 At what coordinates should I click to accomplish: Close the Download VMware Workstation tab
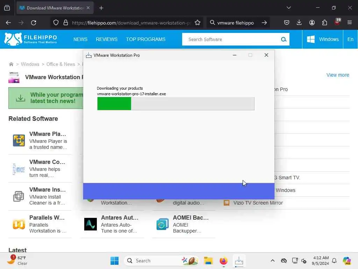88,8
